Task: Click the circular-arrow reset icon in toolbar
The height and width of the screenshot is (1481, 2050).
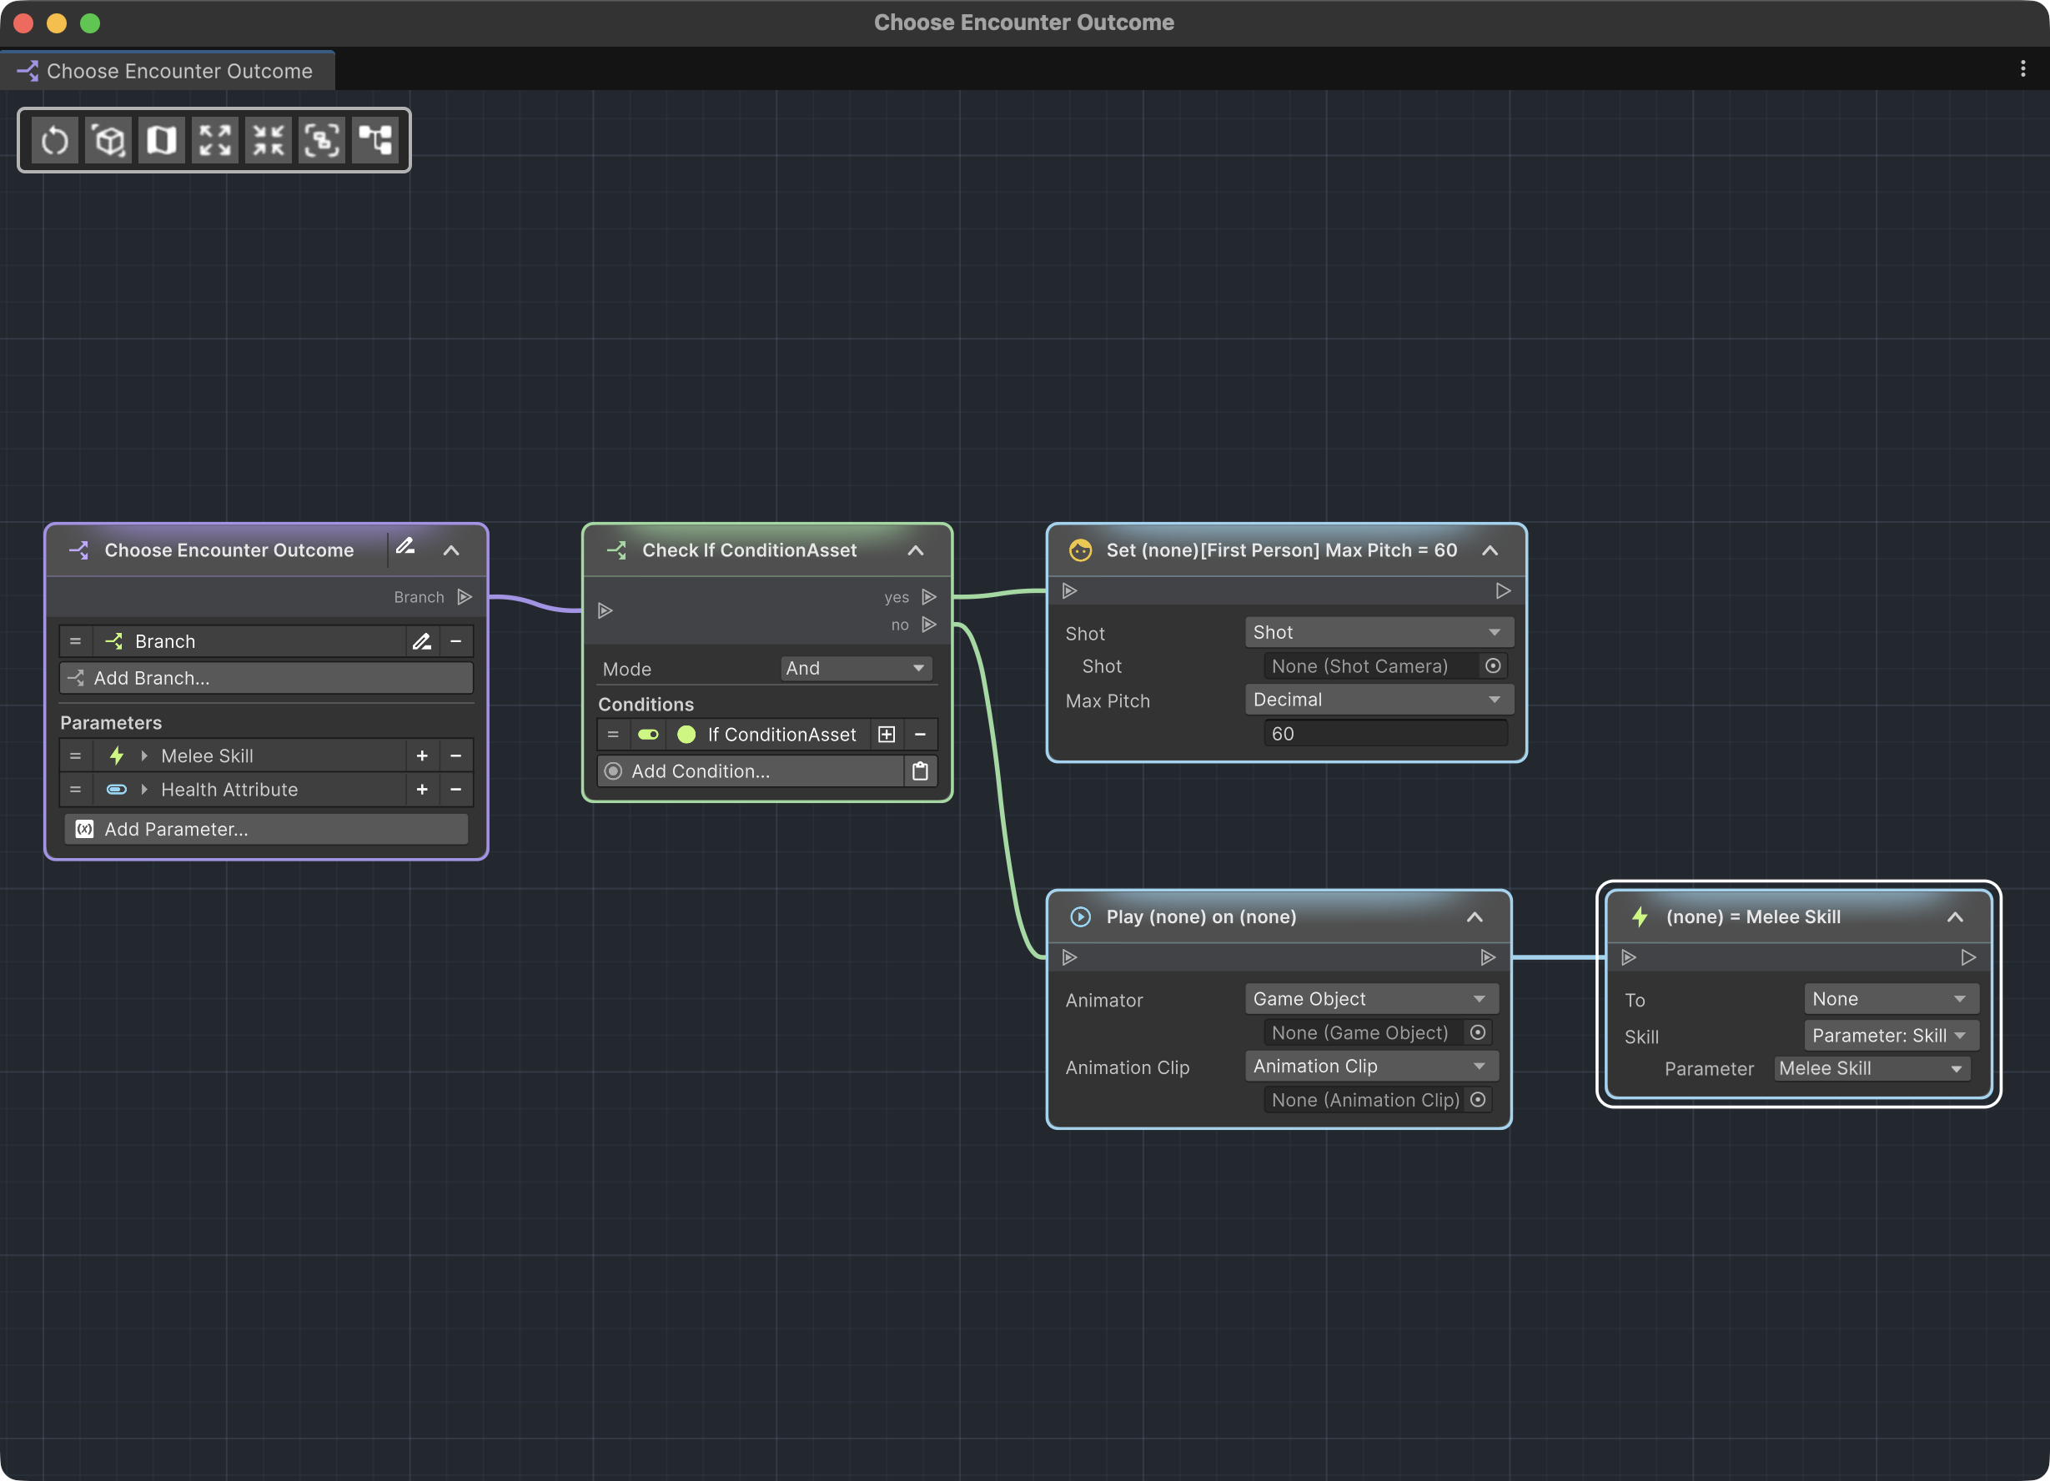Action: (x=55, y=140)
